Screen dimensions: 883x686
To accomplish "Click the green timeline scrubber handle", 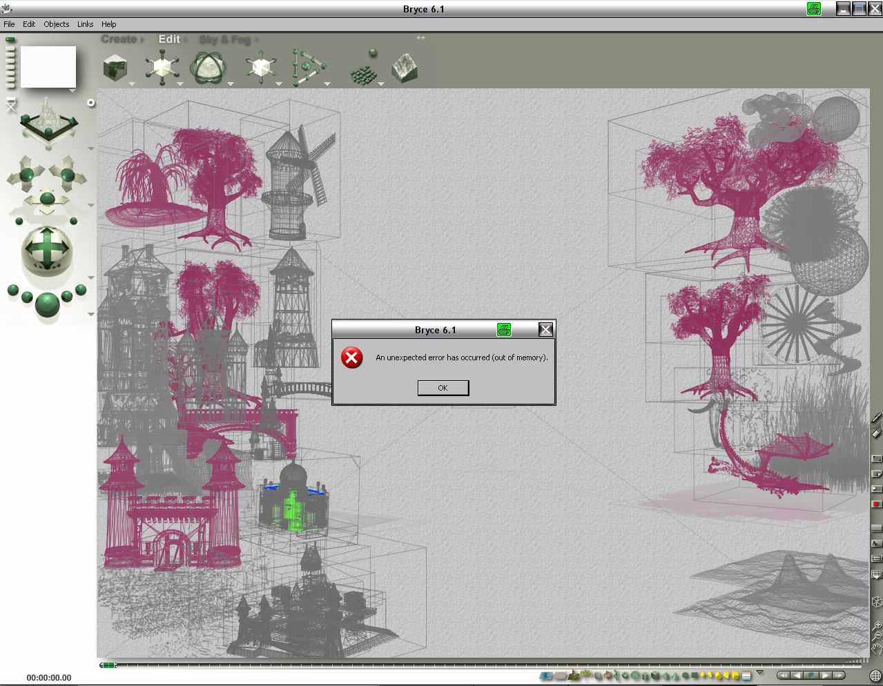I will [x=108, y=665].
